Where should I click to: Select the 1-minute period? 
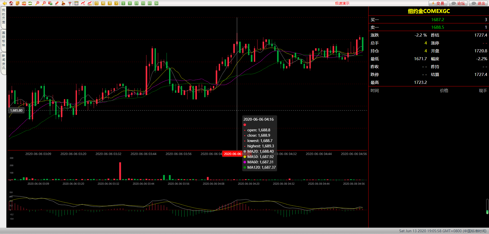[x=123, y=3]
